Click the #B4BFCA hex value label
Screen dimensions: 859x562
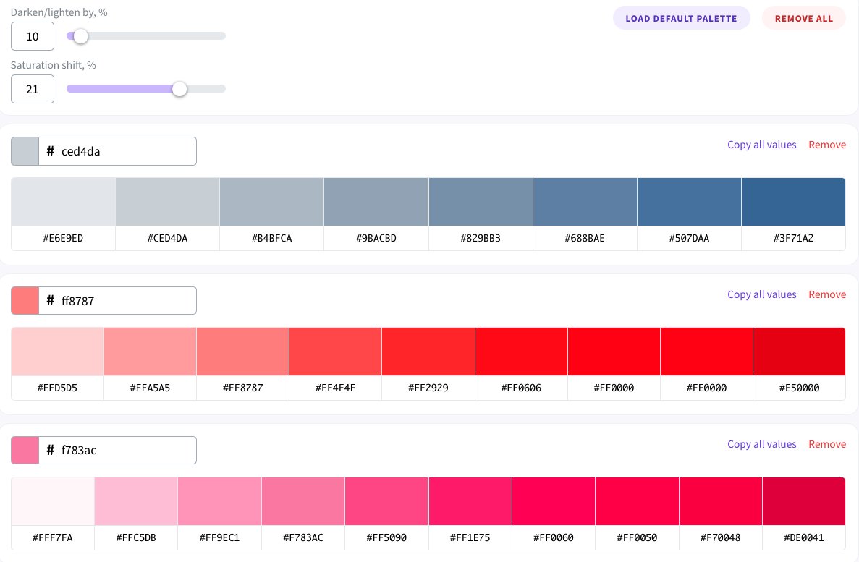coord(271,238)
